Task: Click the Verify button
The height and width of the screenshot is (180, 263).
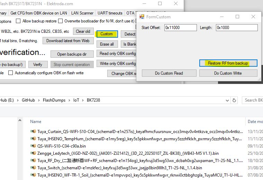Action: coord(38,65)
